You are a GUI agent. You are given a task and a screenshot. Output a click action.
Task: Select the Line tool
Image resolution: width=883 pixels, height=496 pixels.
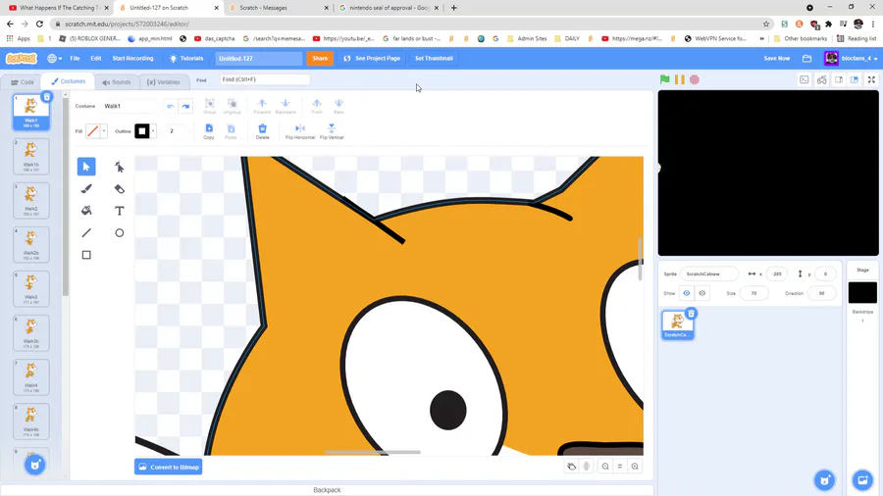pyautogui.click(x=86, y=233)
